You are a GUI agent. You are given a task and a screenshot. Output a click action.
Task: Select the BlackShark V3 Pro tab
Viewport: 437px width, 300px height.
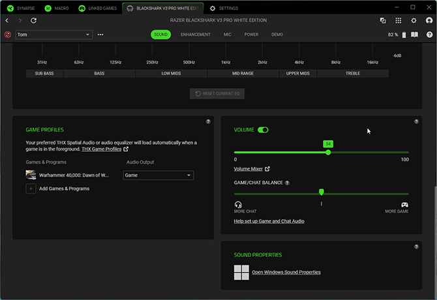pyautogui.click(x=163, y=8)
